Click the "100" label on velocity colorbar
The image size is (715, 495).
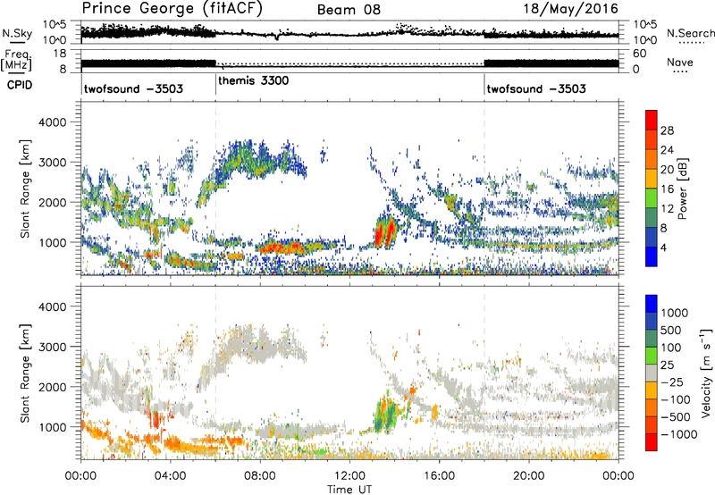coord(673,348)
